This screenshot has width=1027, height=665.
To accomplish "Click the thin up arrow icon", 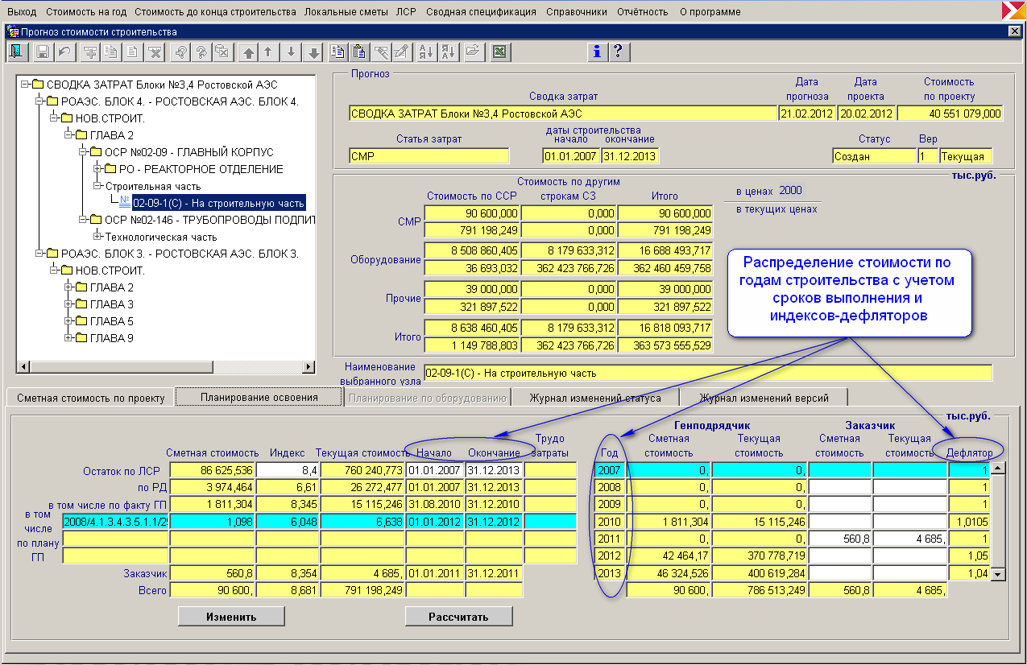I will (269, 52).
